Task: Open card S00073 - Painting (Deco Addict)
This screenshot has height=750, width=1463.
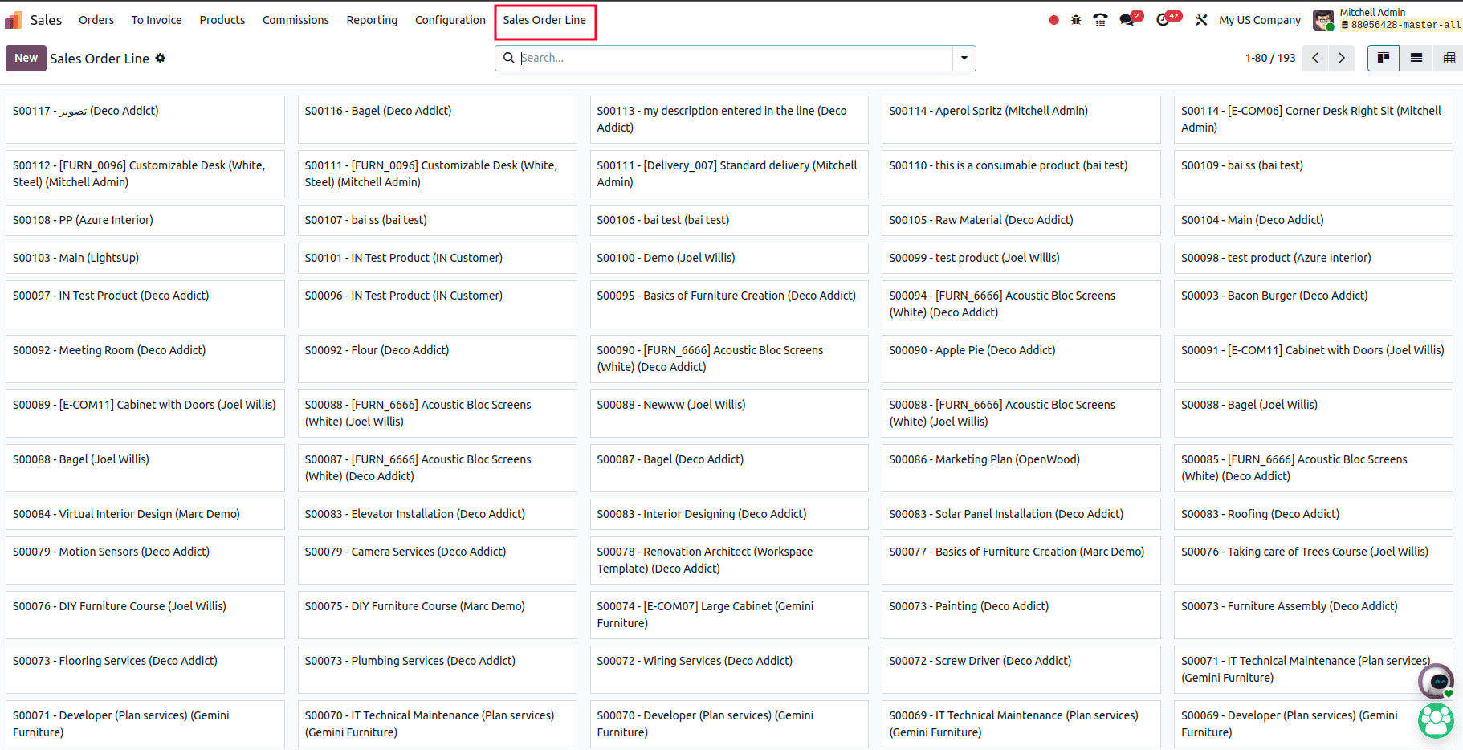Action: 1021,615
